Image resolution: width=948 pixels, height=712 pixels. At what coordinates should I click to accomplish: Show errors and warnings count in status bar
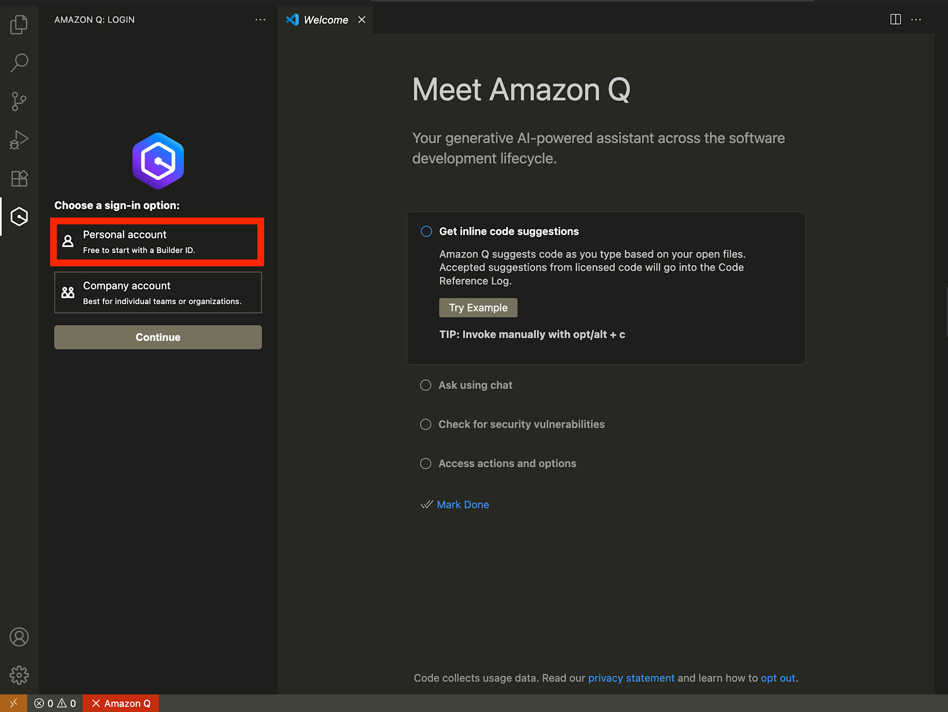click(x=55, y=703)
